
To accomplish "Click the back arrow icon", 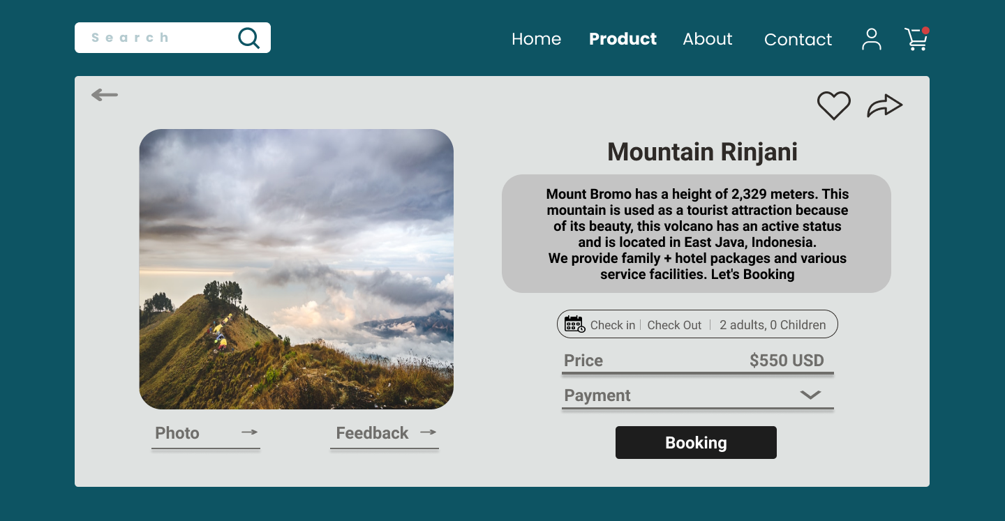I will pyautogui.click(x=105, y=95).
